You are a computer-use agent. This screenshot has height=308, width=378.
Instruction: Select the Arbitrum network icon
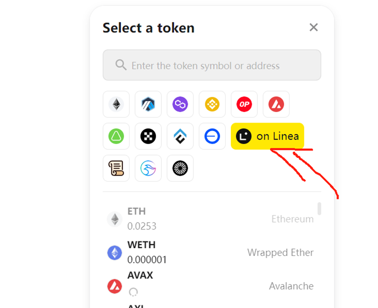click(148, 104)
